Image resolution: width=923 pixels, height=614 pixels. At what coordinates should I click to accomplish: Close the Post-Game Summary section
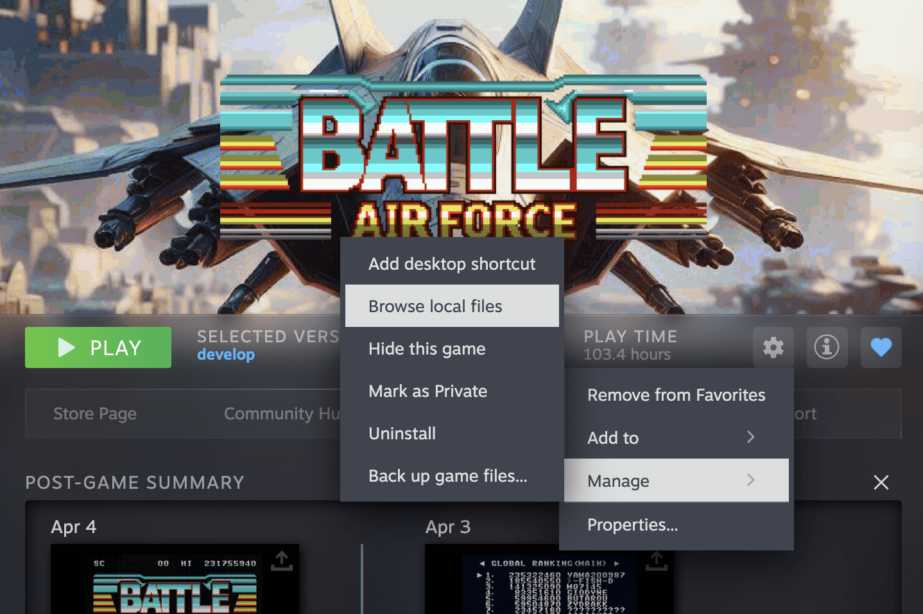(881, 482)
